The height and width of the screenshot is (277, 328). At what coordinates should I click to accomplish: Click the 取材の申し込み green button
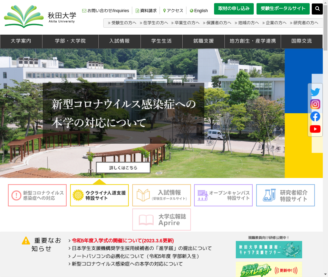[x=234, y=9]
